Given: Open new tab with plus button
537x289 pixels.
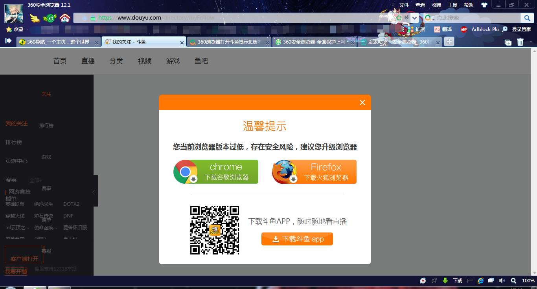Looking at the screenshot, I should pos(449,42).
